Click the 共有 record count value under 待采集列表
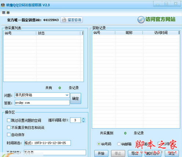This screenshot has height=157, width=182. pos(60,88)
